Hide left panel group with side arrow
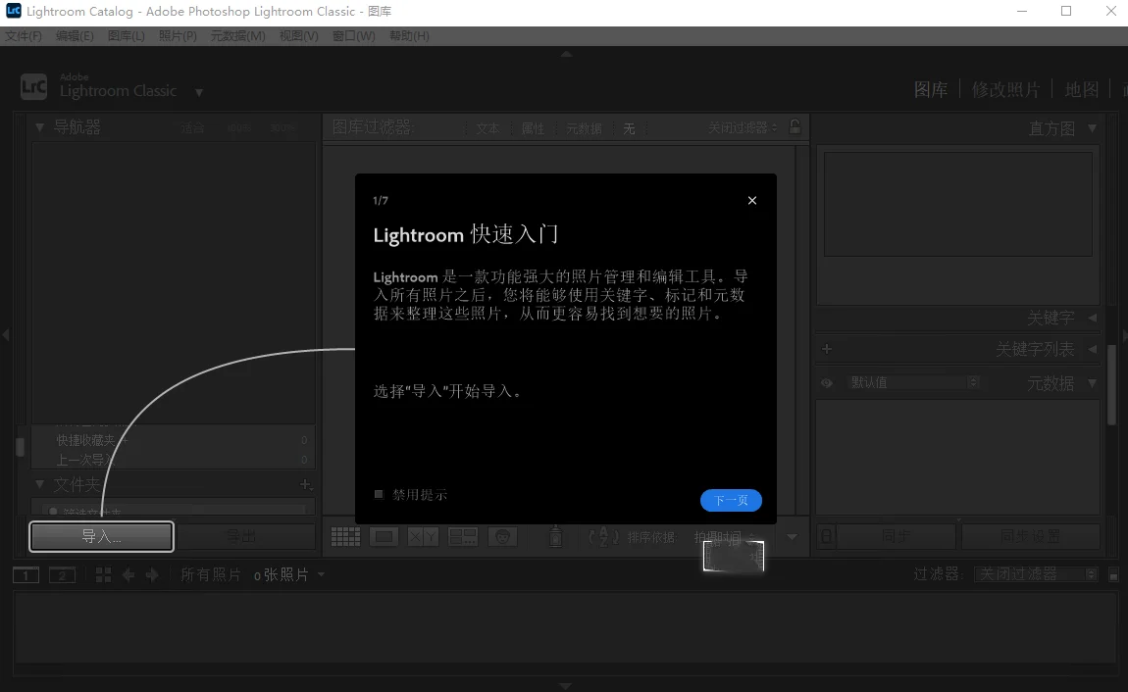The image size is (1128, 692). pyautogui.click(x=6, y=335)
